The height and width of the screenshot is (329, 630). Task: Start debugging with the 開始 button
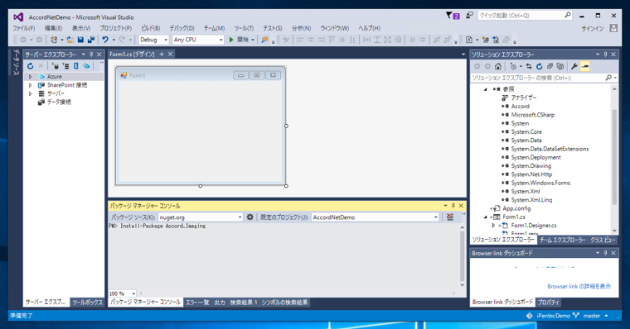pos(240,40)
